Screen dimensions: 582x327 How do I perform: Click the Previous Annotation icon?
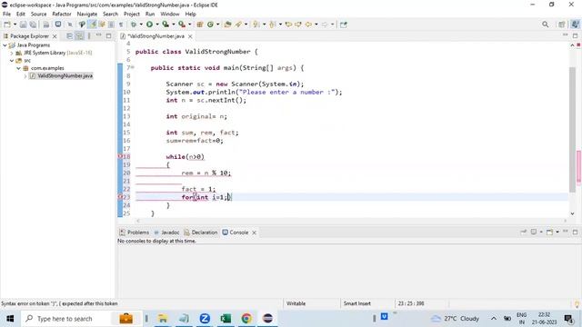coord(273,25)
